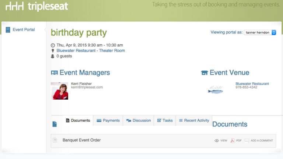Click the eye icon to view Banquet Event Order
Image resolution: width=283 pixels, height=159 pixels.
click(x=217, y=141)
